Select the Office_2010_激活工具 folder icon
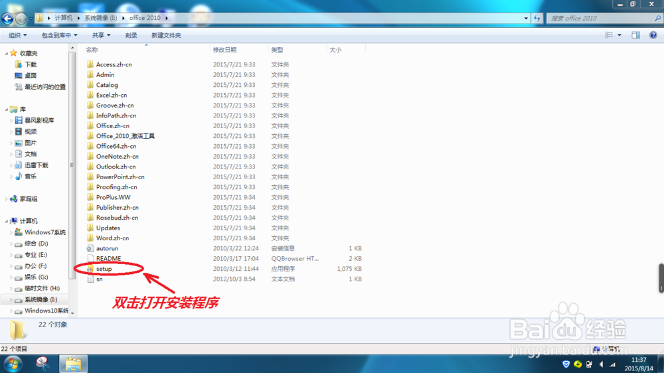Viewport: 664px width, 373px height. (x=90, y=136)
